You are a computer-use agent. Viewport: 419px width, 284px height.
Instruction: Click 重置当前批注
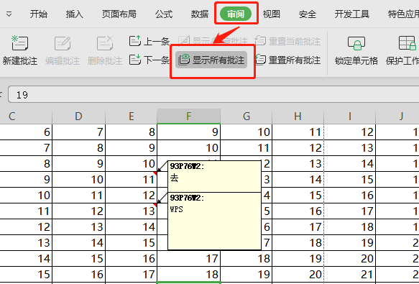point(287,41)
